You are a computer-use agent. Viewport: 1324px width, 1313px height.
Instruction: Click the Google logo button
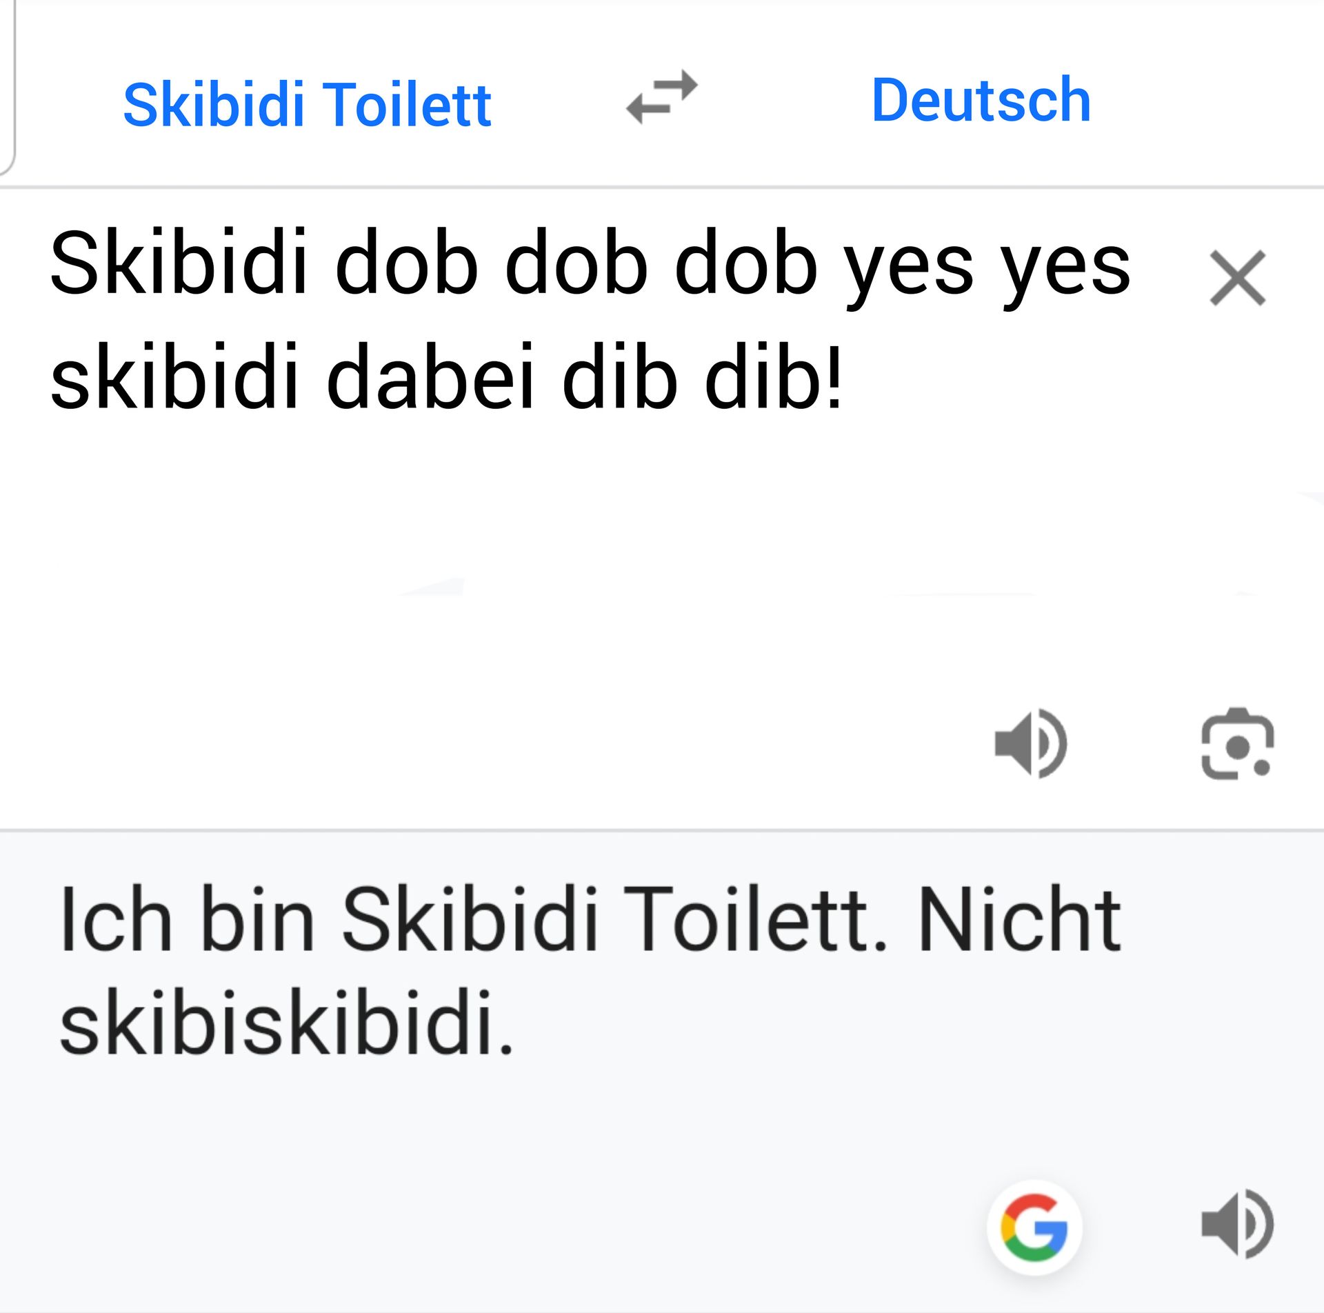click(x=1034, y=1227)
